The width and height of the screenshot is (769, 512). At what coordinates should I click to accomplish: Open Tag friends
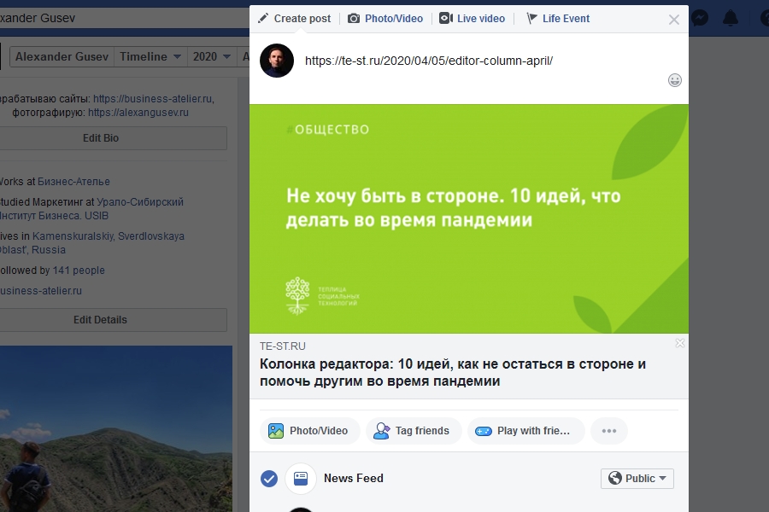coord(414,431)
